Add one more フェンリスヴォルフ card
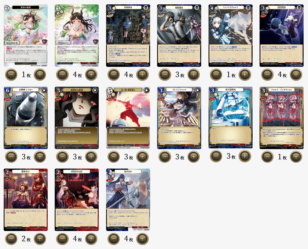This screenshot has height=249, width=308. [x=245, y=75]
